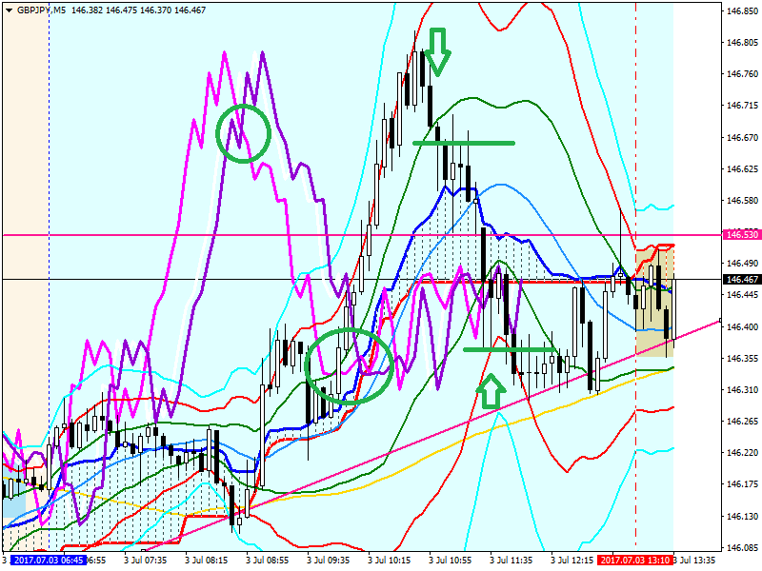Click the OHLC value 146.382
This screenshot has width=762, height=571.
pos(87,10)
